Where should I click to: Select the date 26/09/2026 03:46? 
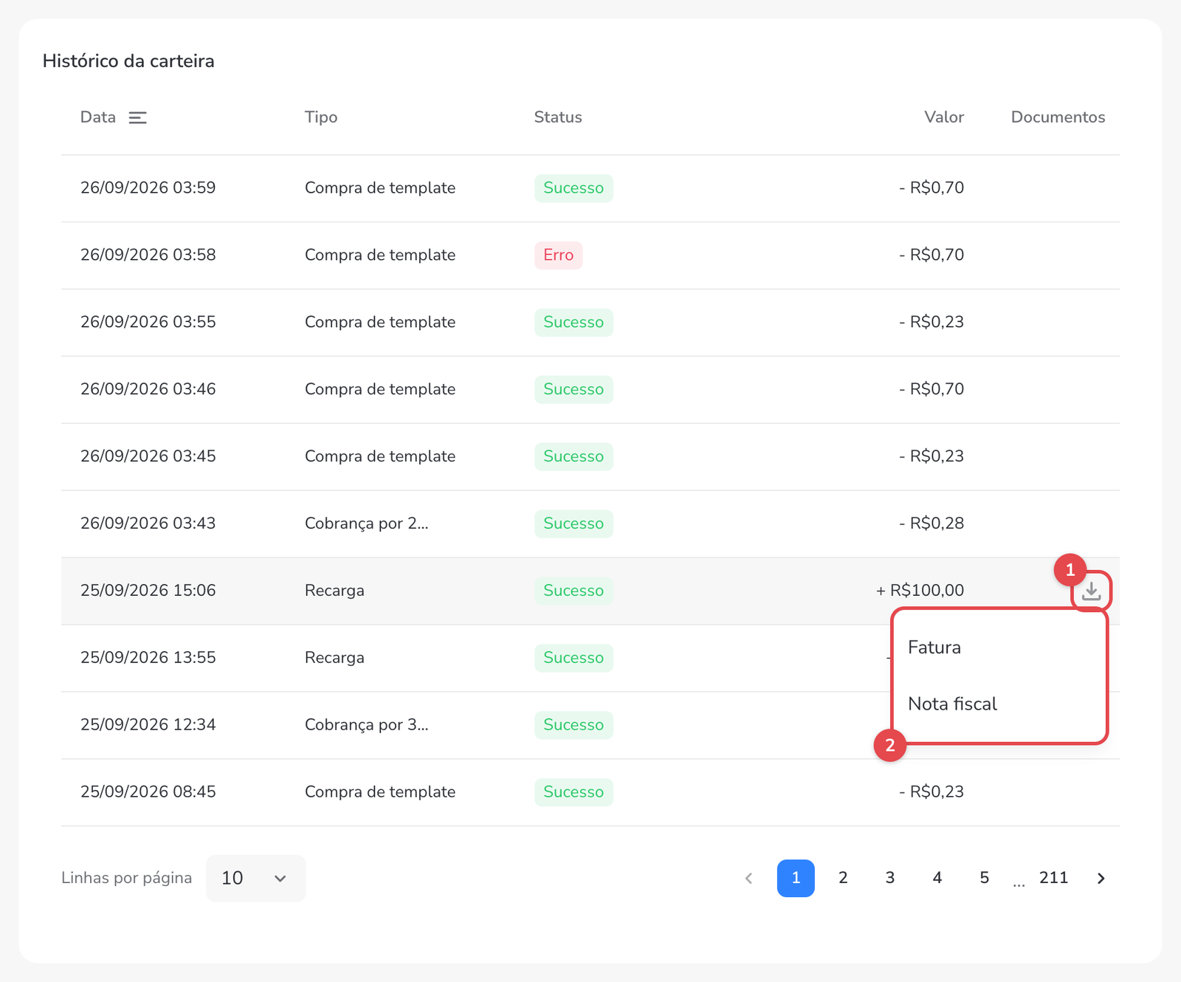148,390
